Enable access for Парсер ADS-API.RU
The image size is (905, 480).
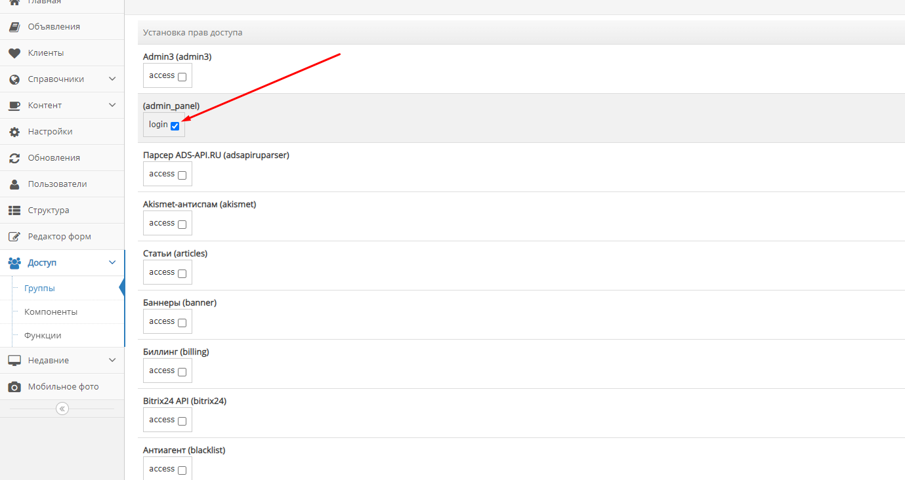[182, 175]
